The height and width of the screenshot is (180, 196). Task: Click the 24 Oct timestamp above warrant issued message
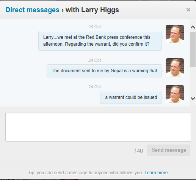click(94, 87)
